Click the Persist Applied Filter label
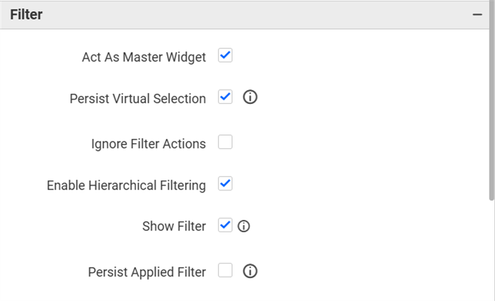 click(147, 272)
